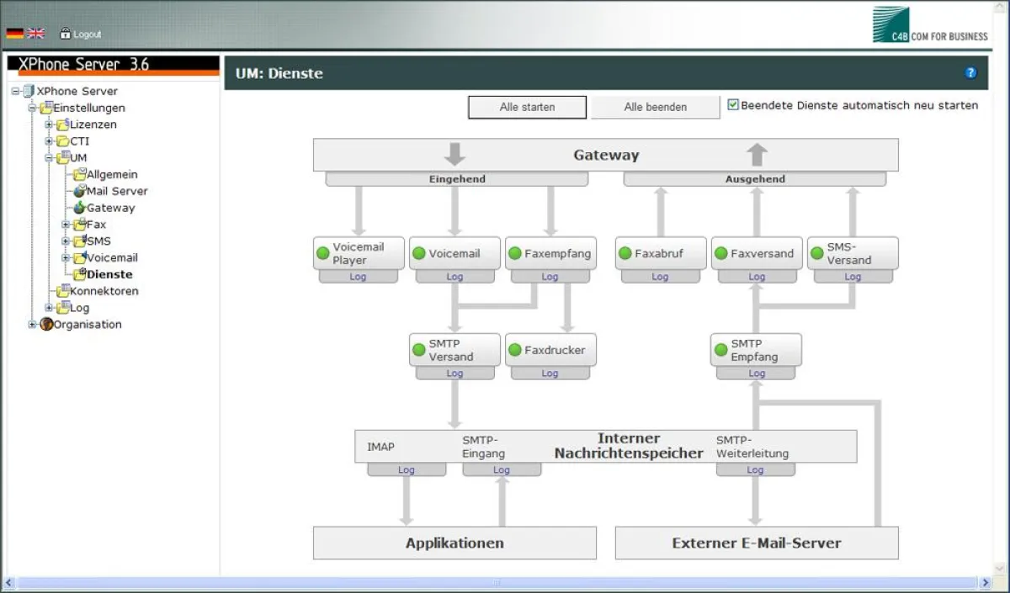Click the Mail Server icon in tree
The height and width of the screenshot is (593, 1010).
point(79,191)
